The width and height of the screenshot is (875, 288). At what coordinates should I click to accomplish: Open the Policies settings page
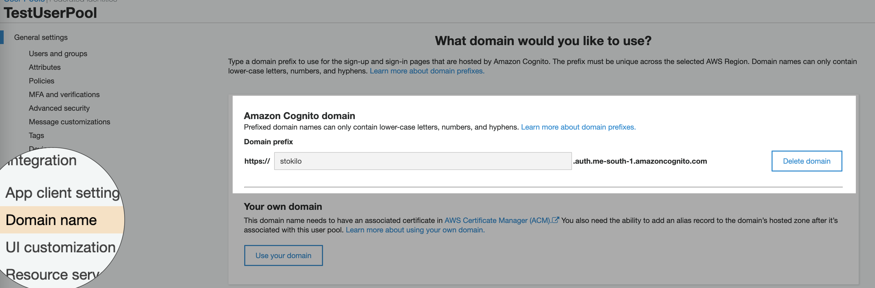(x=41, y=81)
